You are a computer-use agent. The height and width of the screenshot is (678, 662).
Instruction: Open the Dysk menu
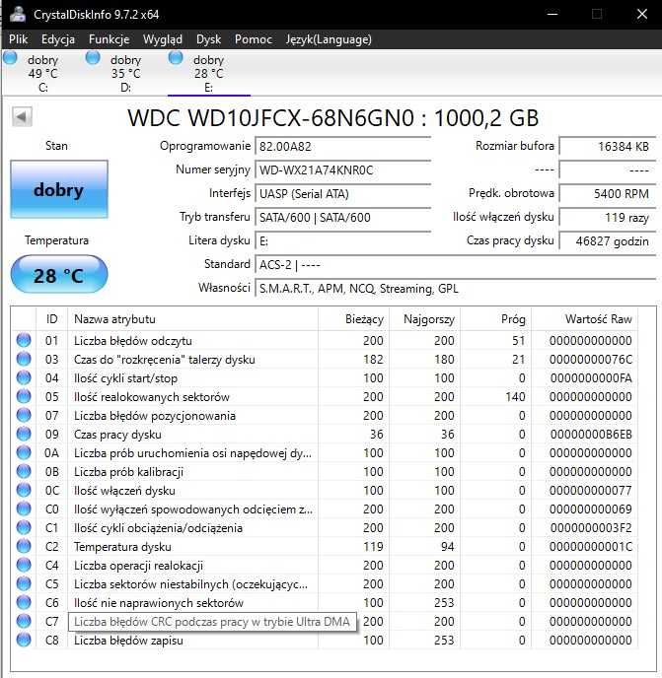click(209, 39)
